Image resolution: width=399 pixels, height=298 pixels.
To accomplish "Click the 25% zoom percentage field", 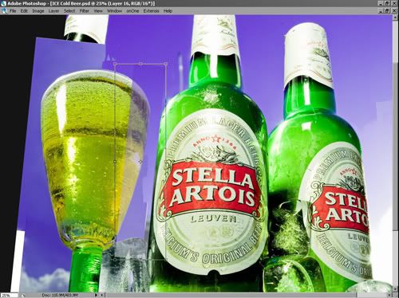I will (9, 295).
